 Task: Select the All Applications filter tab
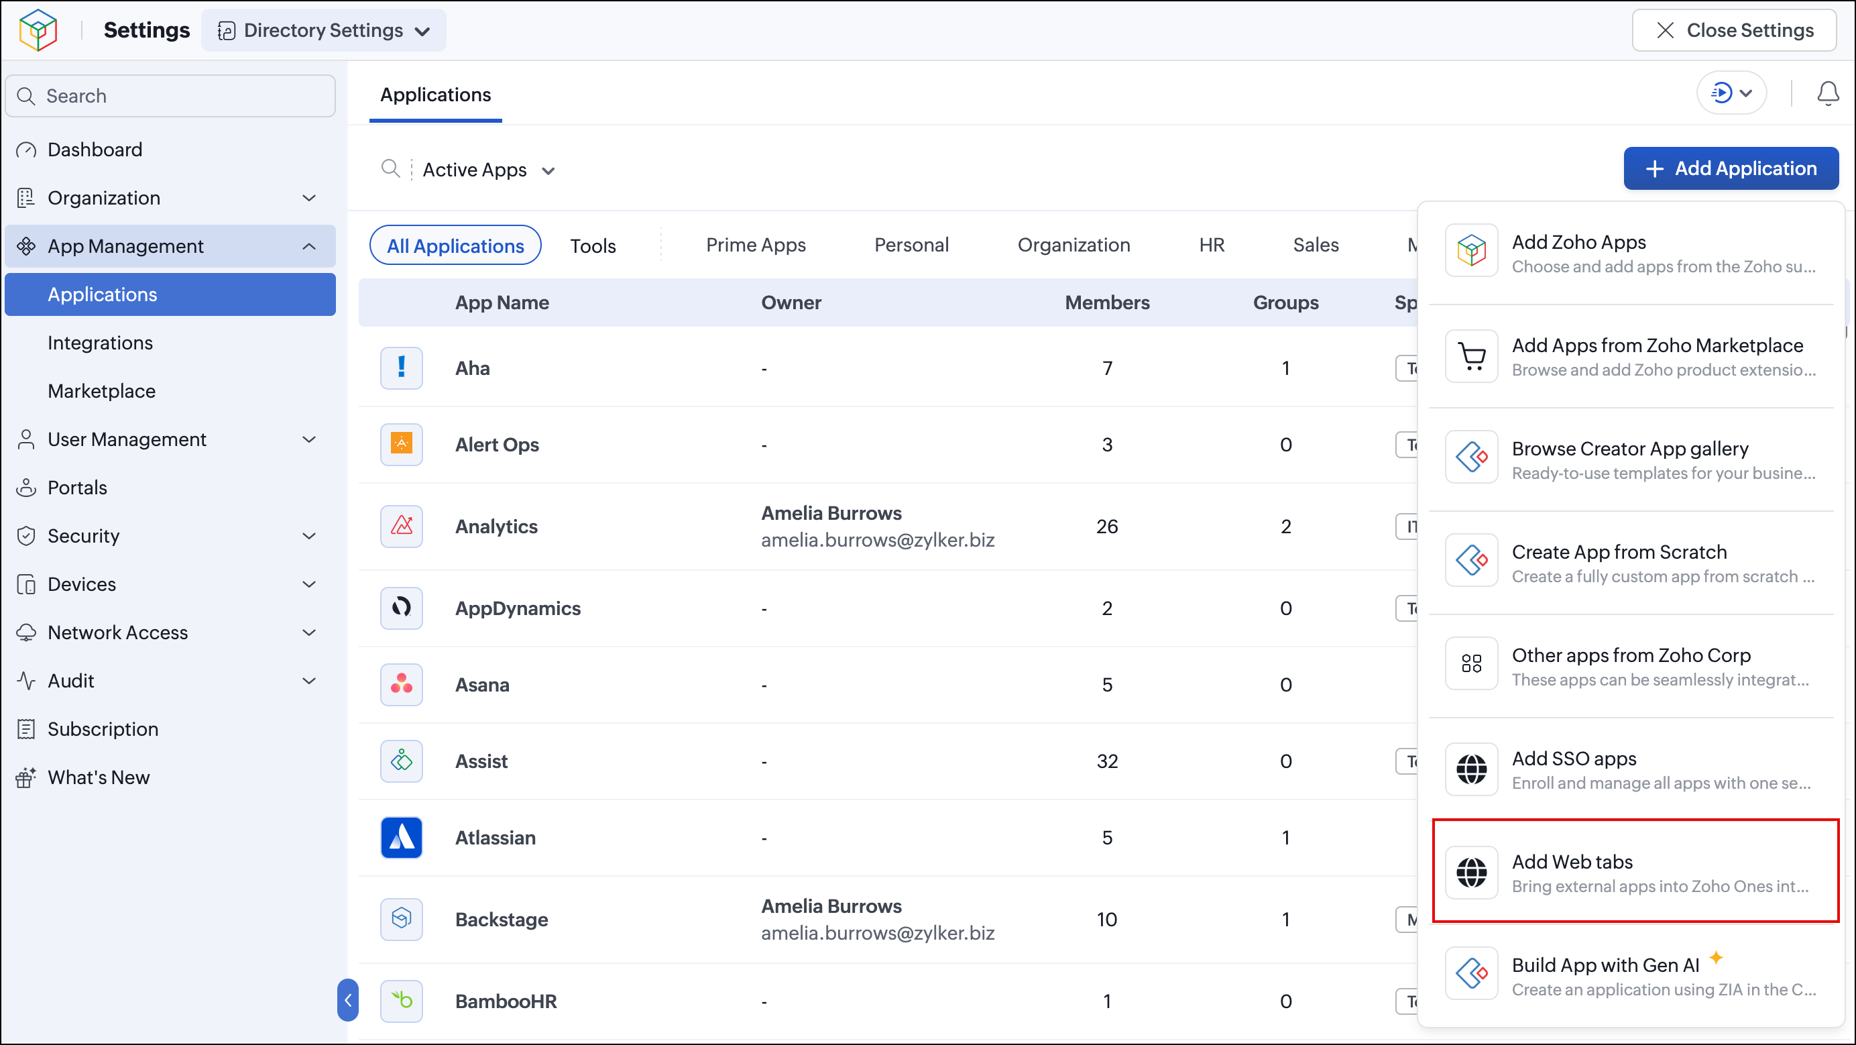click(455, 245)
